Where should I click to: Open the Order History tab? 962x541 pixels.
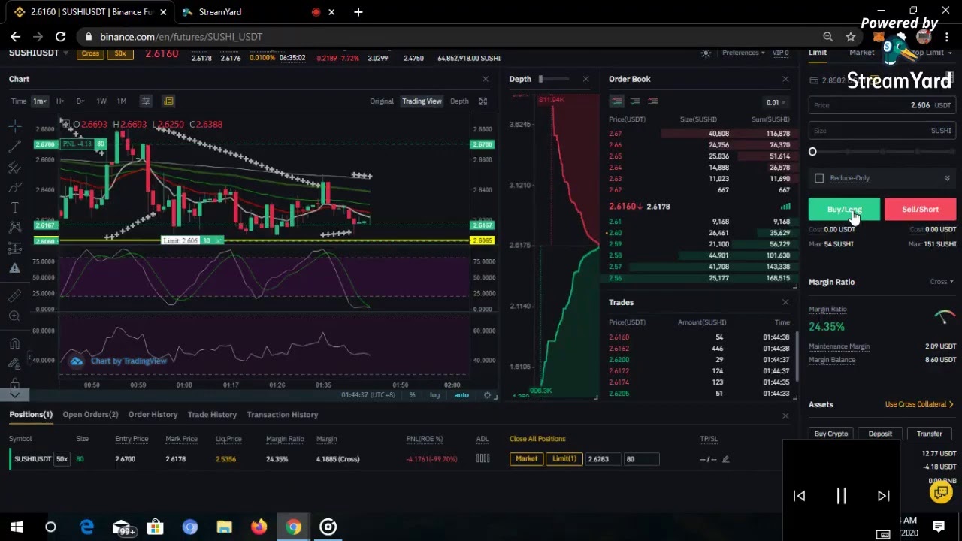tap(153, 415)
